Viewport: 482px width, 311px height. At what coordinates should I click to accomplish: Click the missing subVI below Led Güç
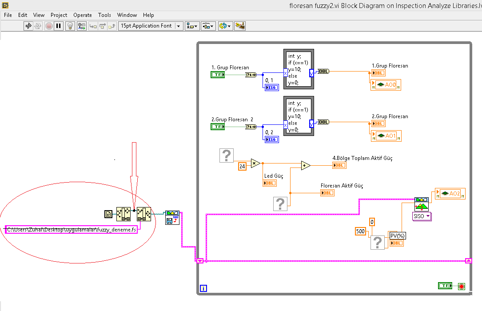[280, 204]
